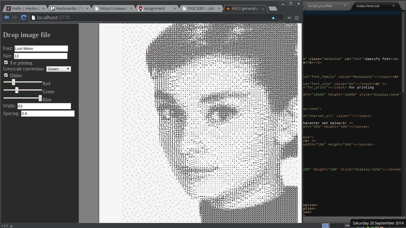Viewport: 406px width, 228px height.
Task: Show hidden extensions with chevron icon
Action: [289, 18]
